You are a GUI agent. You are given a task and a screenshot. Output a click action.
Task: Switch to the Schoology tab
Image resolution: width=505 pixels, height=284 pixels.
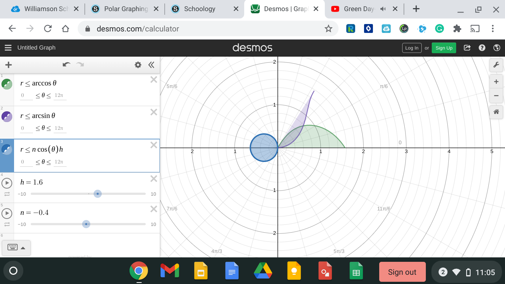[x=199, y=9]
